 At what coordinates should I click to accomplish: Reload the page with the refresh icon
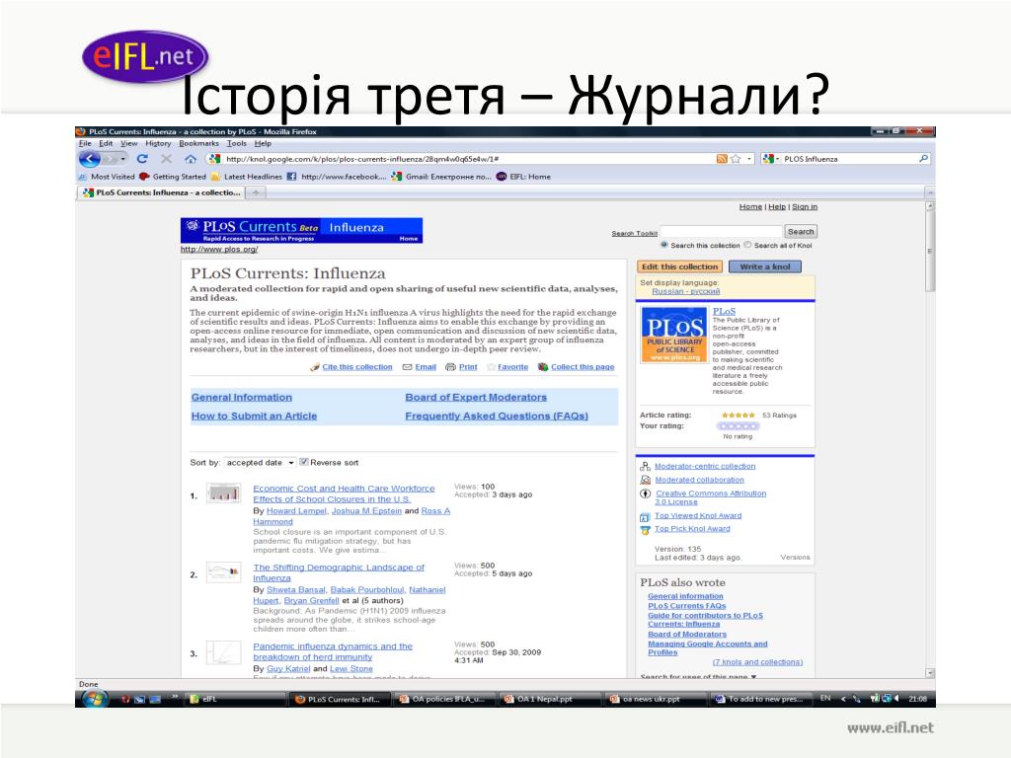click(x=142, y=159)
